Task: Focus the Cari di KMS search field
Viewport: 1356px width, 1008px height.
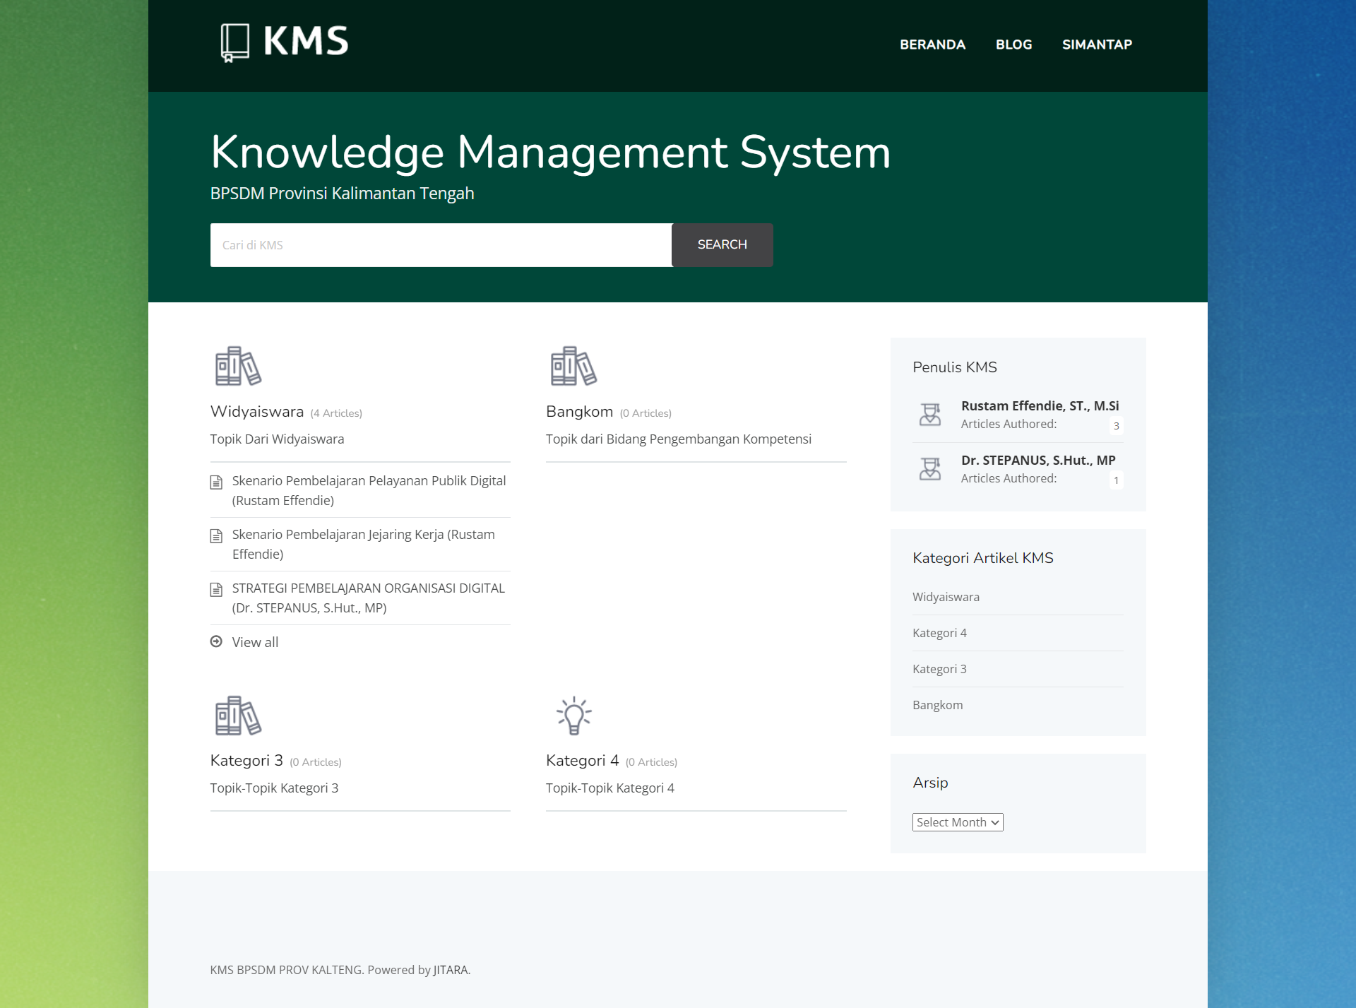Action: tap(441, 245)
